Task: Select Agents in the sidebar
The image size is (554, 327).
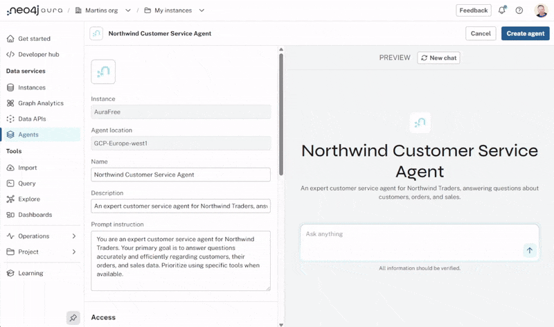Action: coord(28,134)
